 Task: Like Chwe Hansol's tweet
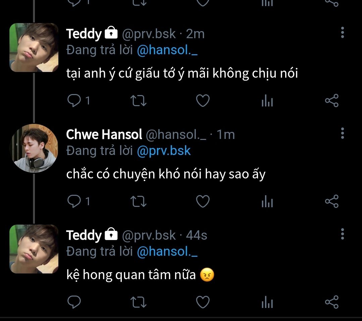203,201
